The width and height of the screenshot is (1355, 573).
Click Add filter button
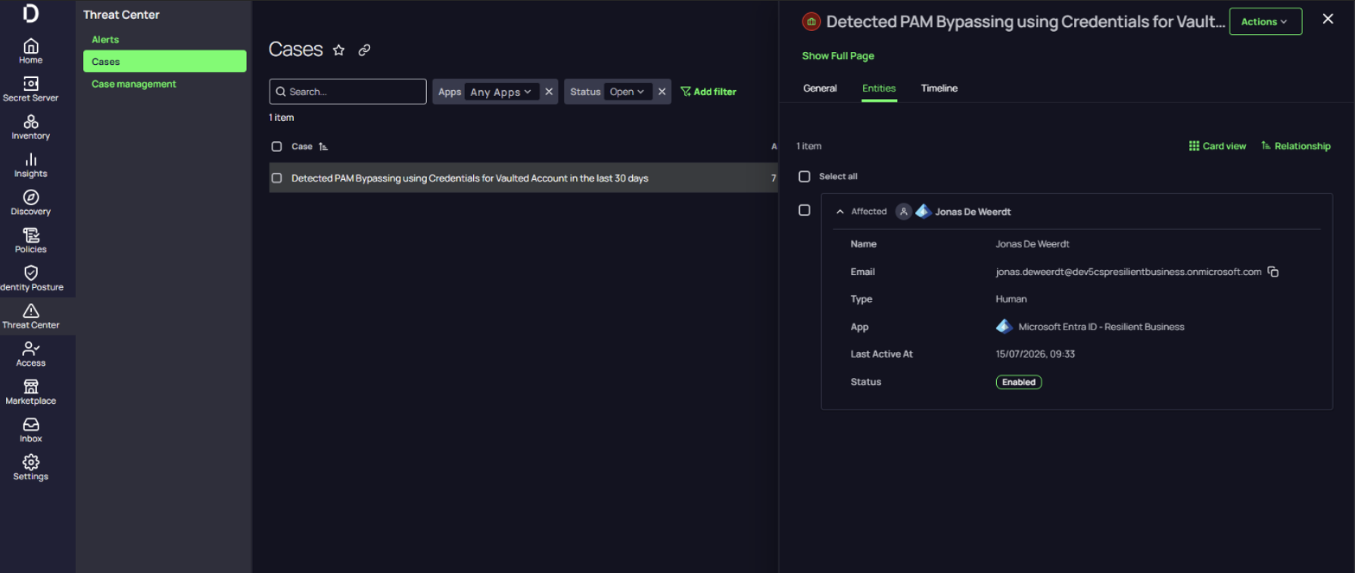coord(709,91)
